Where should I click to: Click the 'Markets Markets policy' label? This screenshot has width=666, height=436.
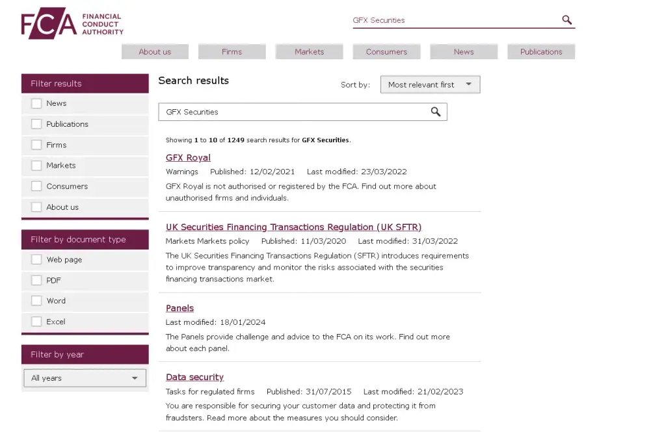207,241
